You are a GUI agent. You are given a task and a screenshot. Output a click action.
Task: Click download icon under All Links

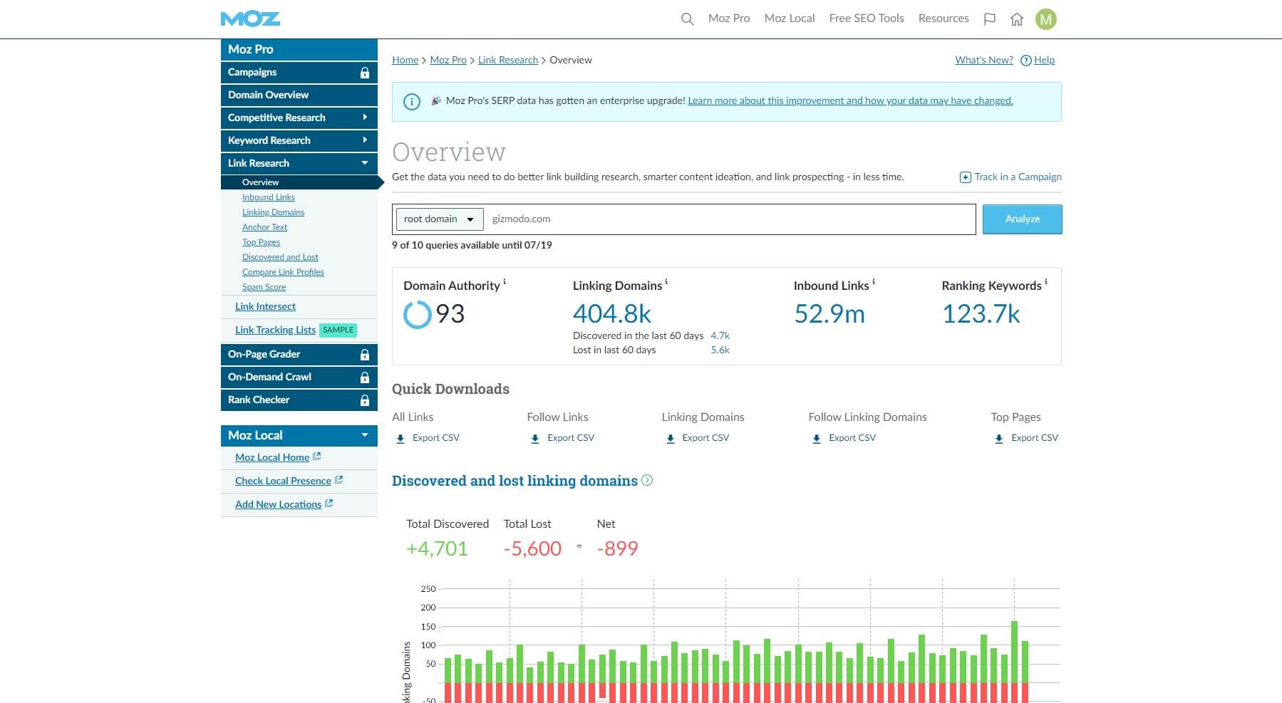pyautogui.click(x=400, y=439)
